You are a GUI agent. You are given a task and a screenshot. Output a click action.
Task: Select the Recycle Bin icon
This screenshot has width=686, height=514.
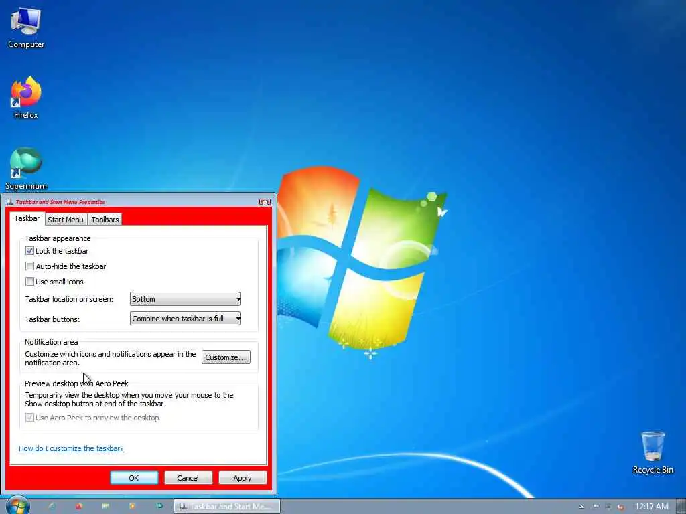click(653, 452)
